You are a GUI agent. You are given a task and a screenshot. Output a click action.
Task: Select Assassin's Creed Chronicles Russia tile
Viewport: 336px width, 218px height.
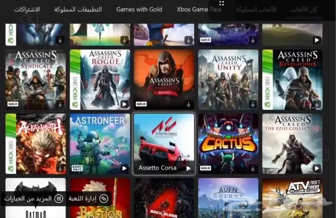(x=164, y=79)
